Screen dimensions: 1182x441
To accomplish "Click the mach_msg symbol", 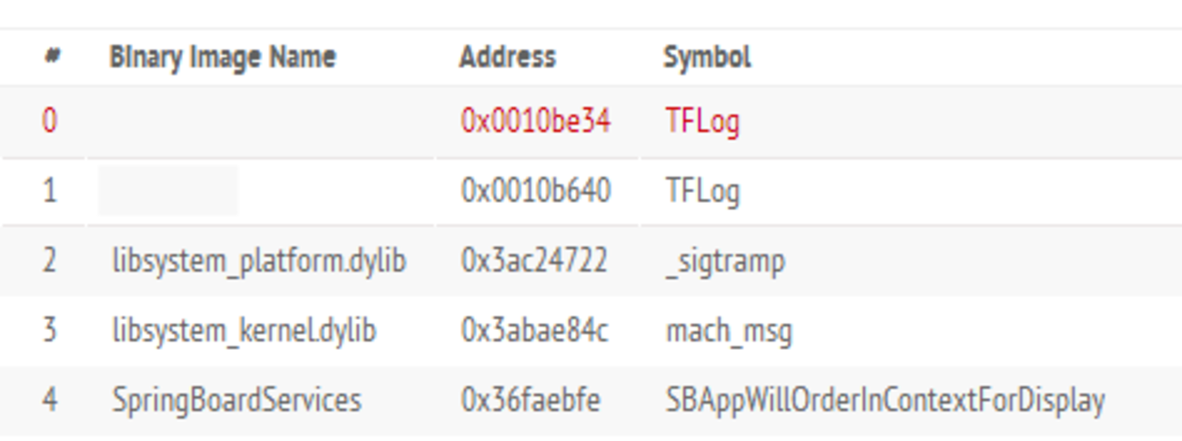I will [728, 331].
